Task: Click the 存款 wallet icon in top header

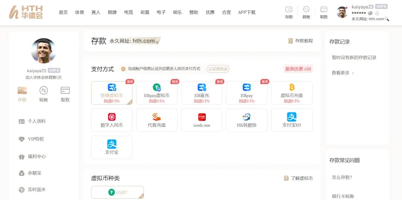Action: click(289, 9)
